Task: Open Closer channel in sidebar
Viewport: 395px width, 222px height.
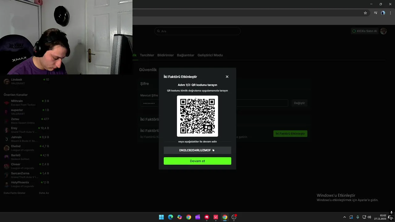Action: tap(26, 166)
